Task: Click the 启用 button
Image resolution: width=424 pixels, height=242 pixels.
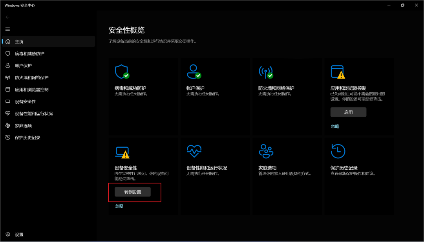Action: point(348,112)
